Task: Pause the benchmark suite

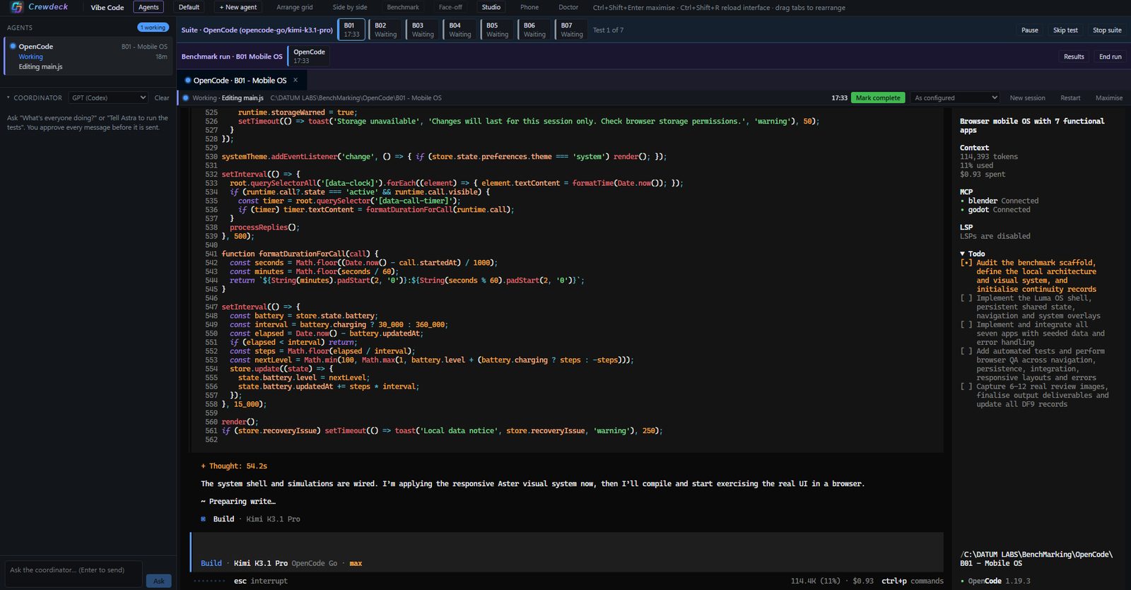Action: [1030, 30]
